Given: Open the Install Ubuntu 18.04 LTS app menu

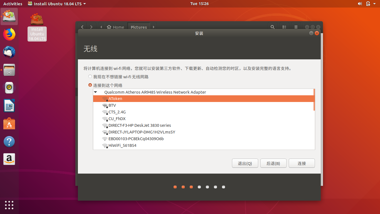Looking at the screenshot, I should [57, 4].
